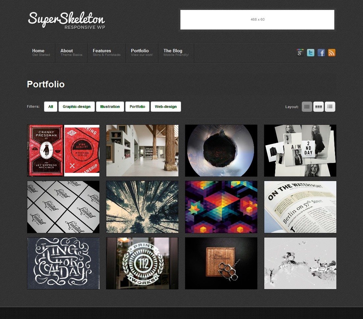Image resolution: width=363 pixels, height=319 pixels.
Task: Open the Features navigation item
Action: (107, 53)
